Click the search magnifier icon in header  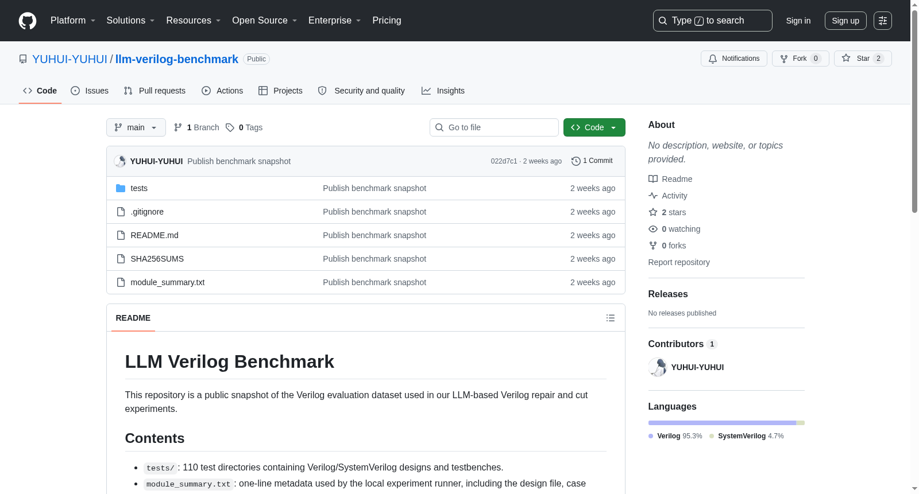point(663,21)
